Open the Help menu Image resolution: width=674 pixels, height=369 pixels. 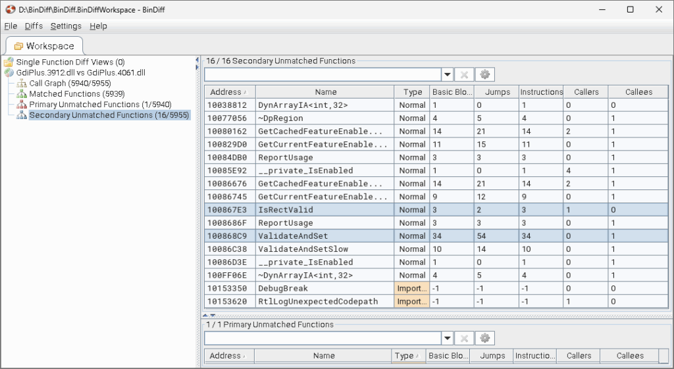tap(98, 26)
